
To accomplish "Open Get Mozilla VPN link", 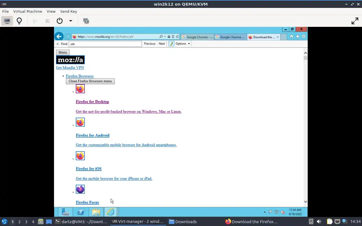I will (x=70, y=68).
